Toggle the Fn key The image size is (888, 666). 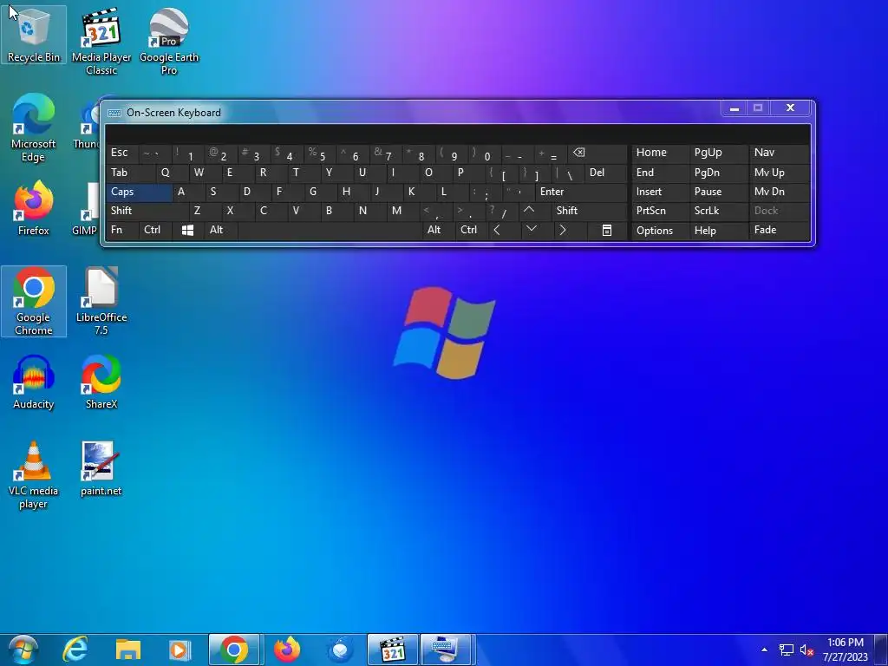point(121,230)
